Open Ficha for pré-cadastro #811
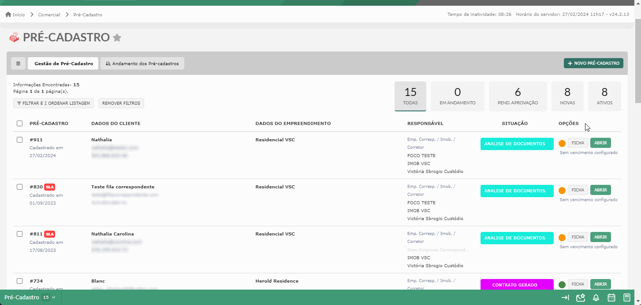 [x=578, y=237]
